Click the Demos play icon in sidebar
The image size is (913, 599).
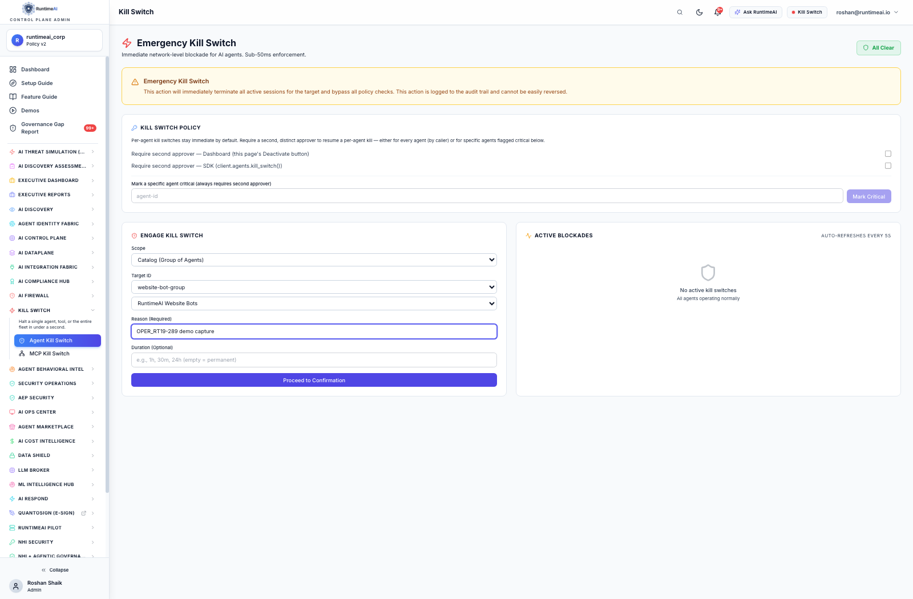[13, 111]
